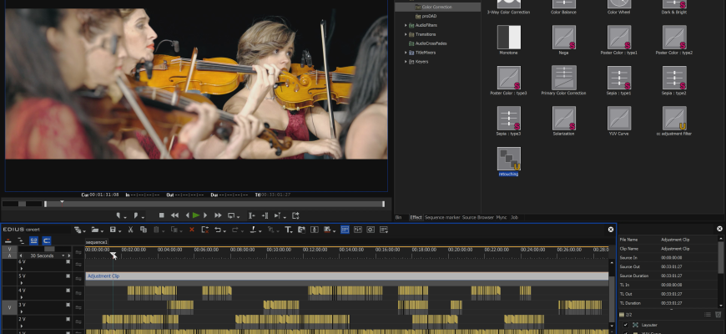The height and width of the screenshot is (334, 726).
Task: Rewind the preview playback
Action: tap(174, 215)
